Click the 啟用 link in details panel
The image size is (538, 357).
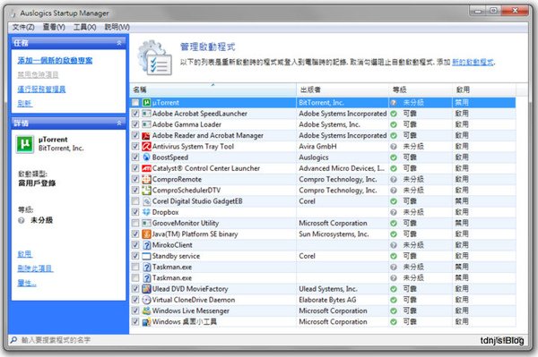click(25, 254)
